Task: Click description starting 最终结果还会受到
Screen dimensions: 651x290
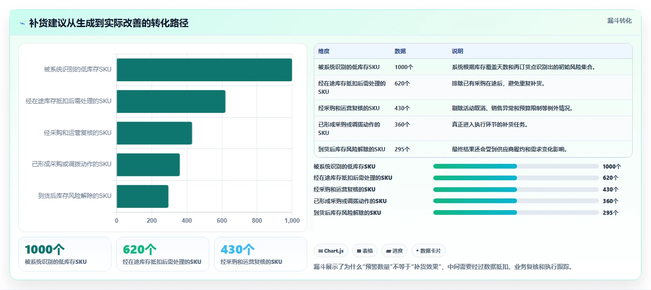Action: coord(510,149)
